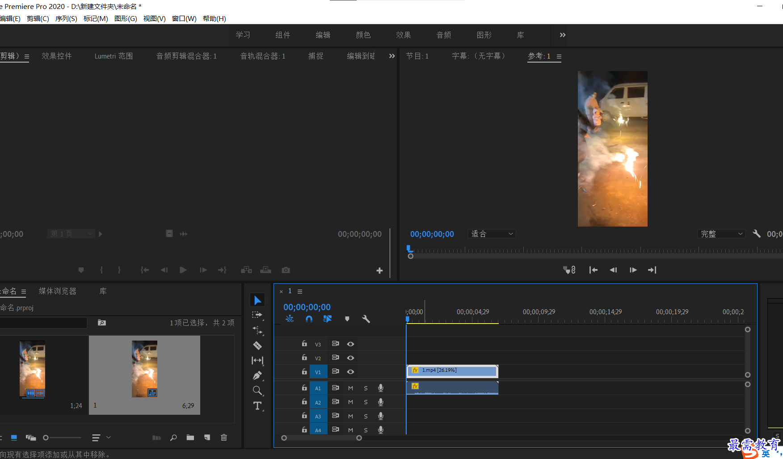Screen dimensions: 783x459
Task: Open project panel hamburger menu
Action: coord(24,291)
